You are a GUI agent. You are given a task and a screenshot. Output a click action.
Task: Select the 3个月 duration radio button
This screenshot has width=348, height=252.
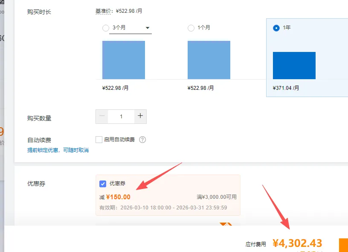(106, 28)
